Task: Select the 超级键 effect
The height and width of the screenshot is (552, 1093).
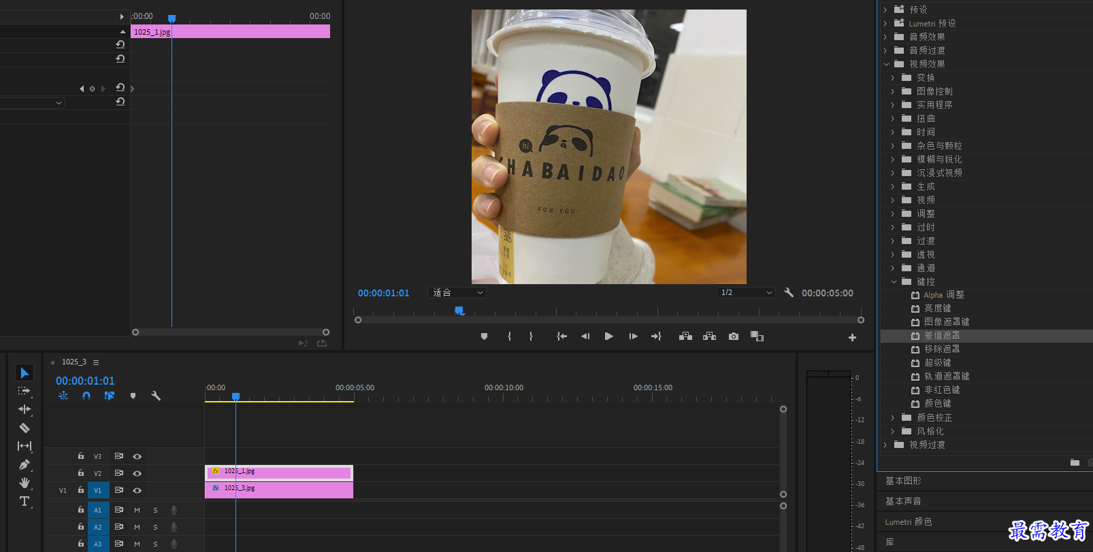Action: tap(938, 362)
